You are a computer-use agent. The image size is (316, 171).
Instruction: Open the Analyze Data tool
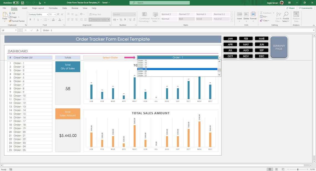[x=296, y=17]
